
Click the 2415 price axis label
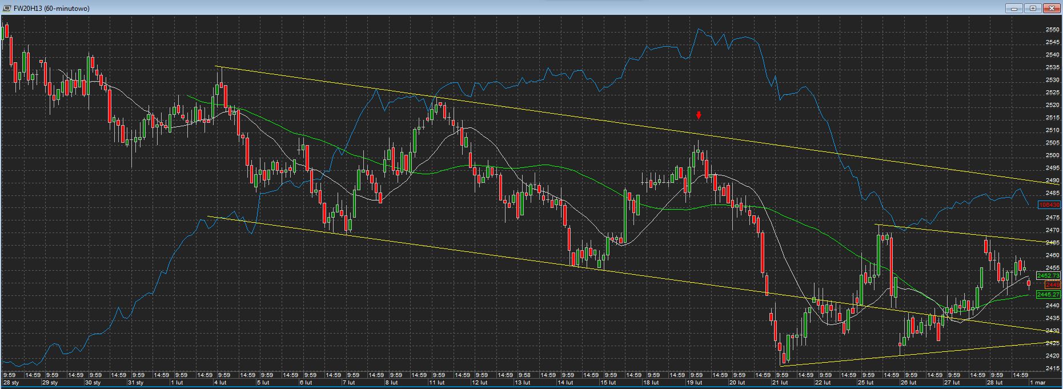coord(1052,368)
